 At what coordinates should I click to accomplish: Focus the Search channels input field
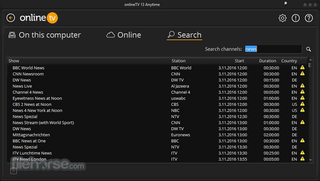(x=273, y=49)
